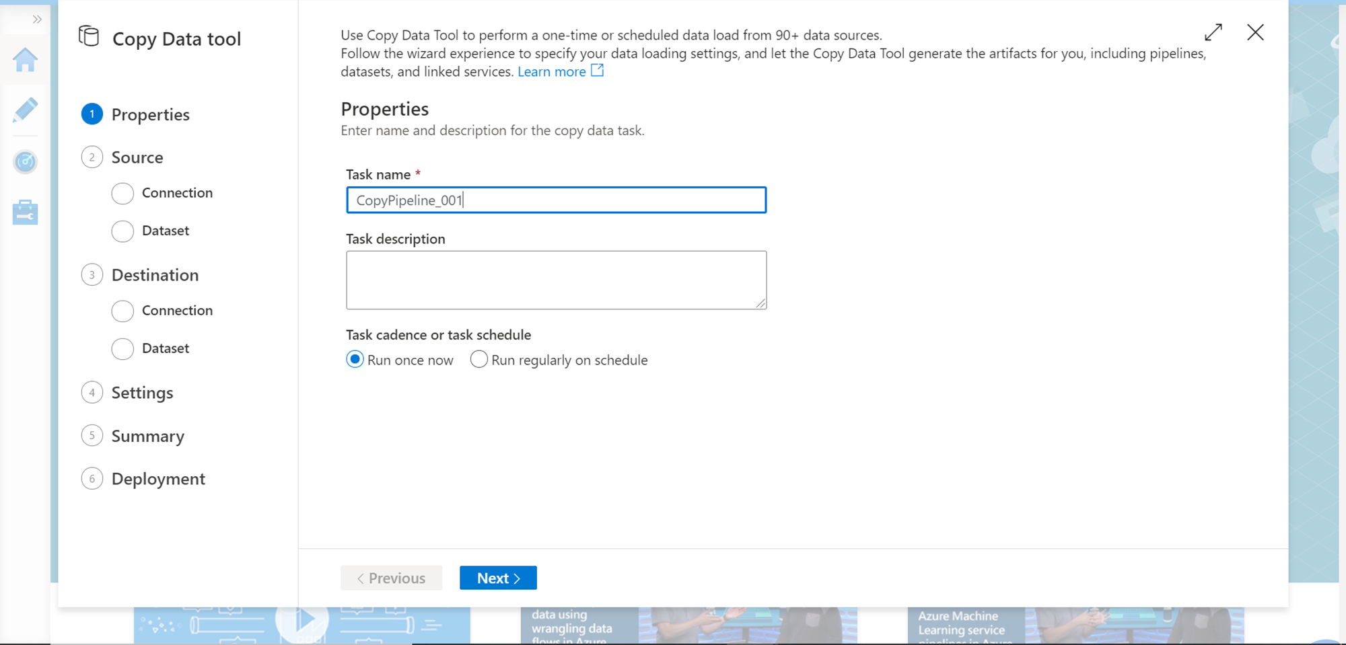1346x645 pixels.
Task: Select Connection under Source
Action: click(x=162, y=193)
